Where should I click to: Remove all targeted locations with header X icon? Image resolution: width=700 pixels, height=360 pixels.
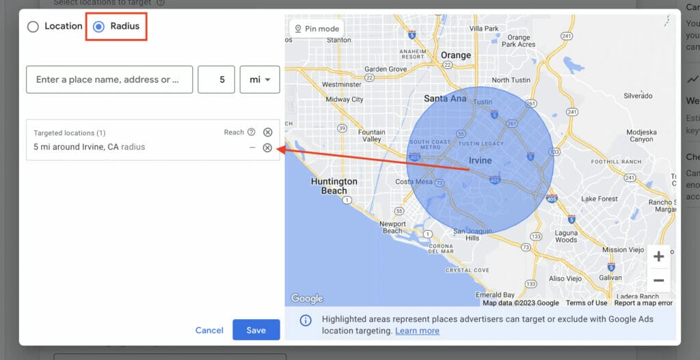[267, 133]
